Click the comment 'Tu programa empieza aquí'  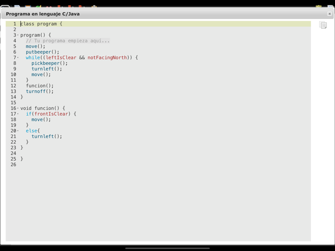(67, 41)
